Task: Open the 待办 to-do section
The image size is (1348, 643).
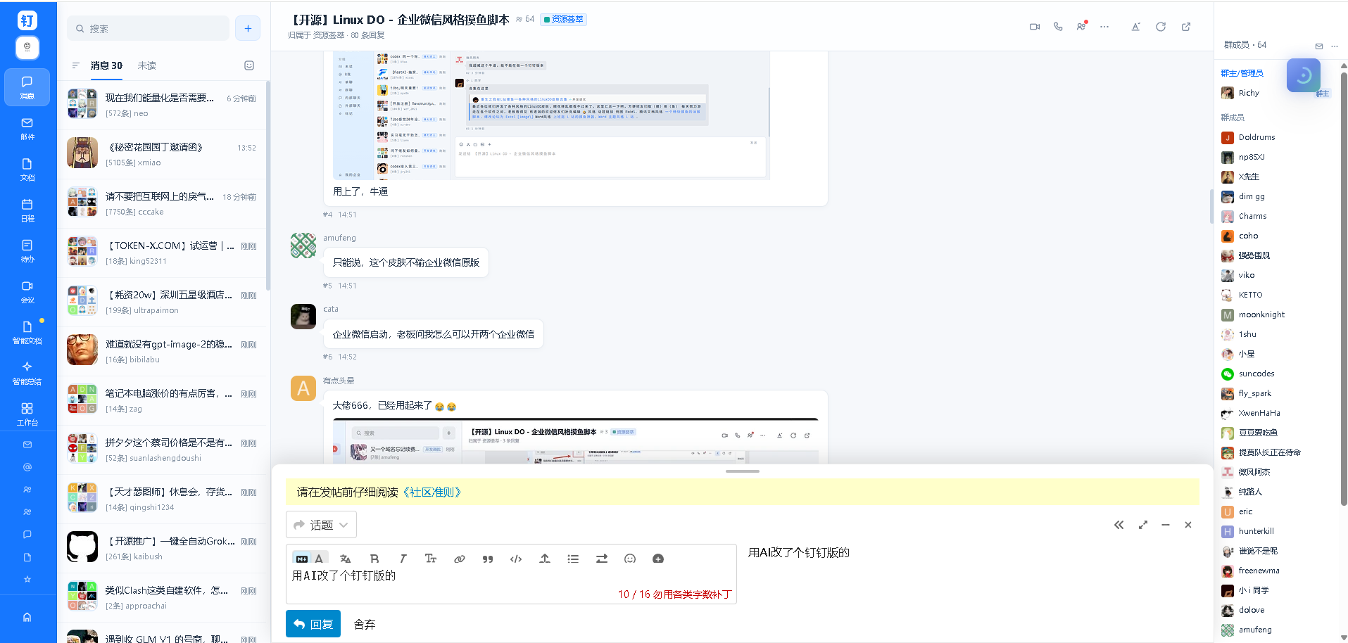Action: tap(27, 250)
